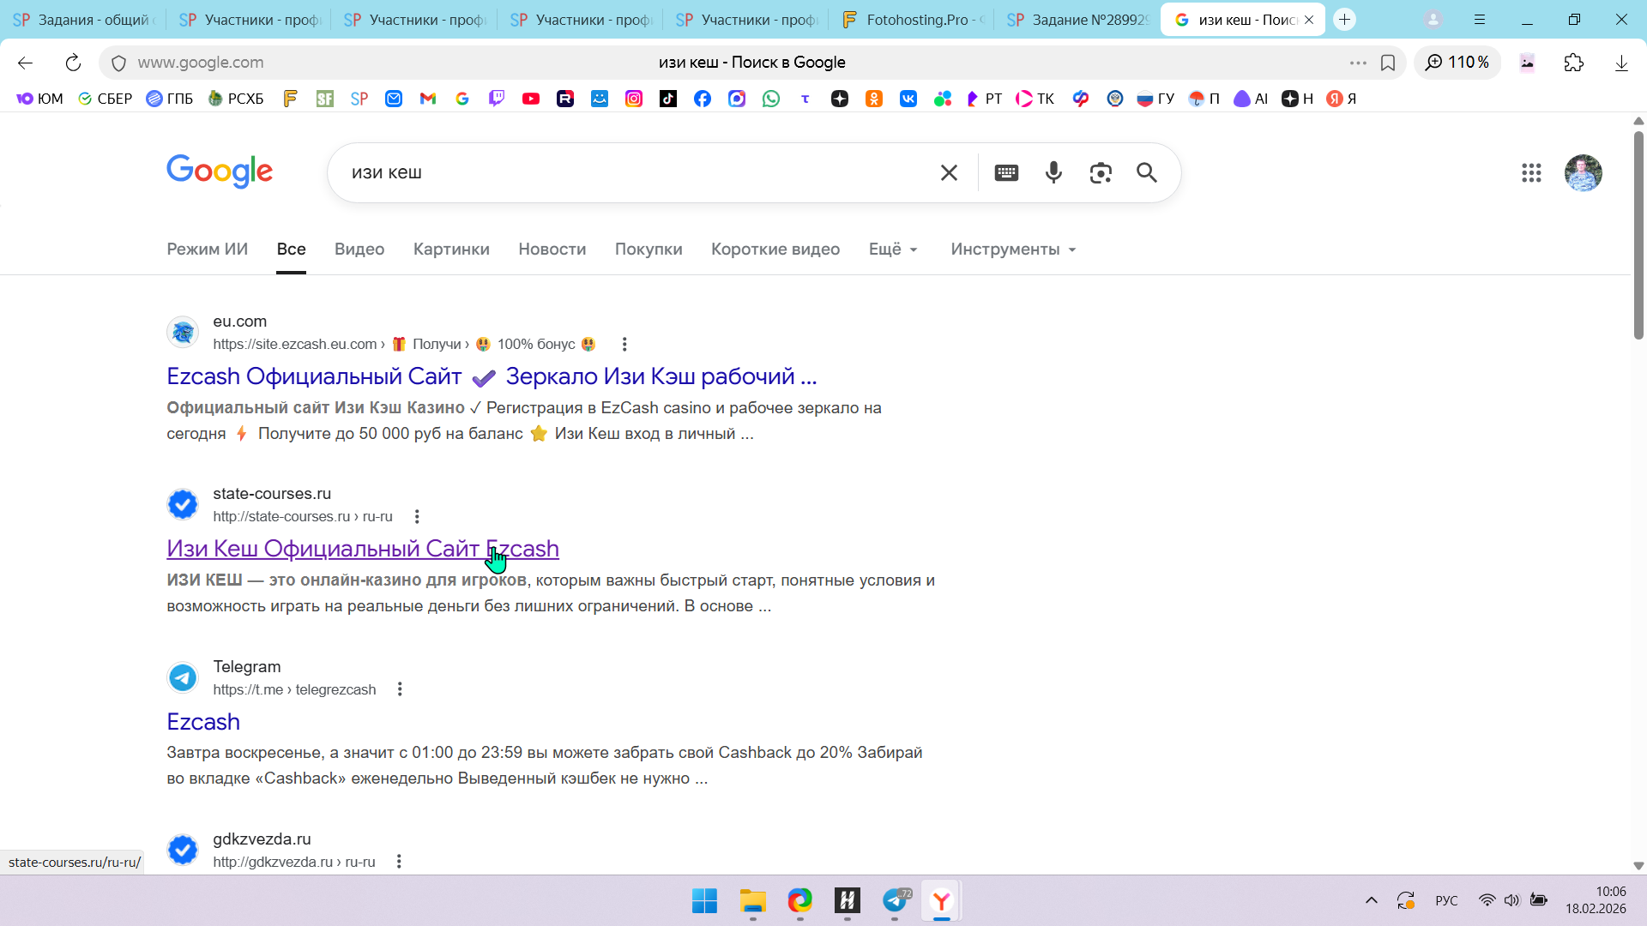The height and width of the screenshot is (926, 1647).
Task: Click the browser extensions puzzle icon
Action: coord(1574,63)
